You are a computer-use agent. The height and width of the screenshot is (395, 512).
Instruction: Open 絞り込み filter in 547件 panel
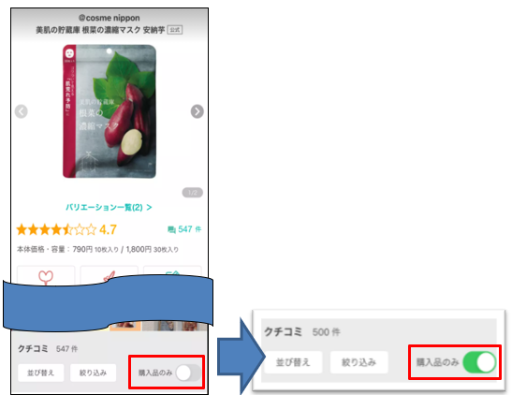pos(93,373)
